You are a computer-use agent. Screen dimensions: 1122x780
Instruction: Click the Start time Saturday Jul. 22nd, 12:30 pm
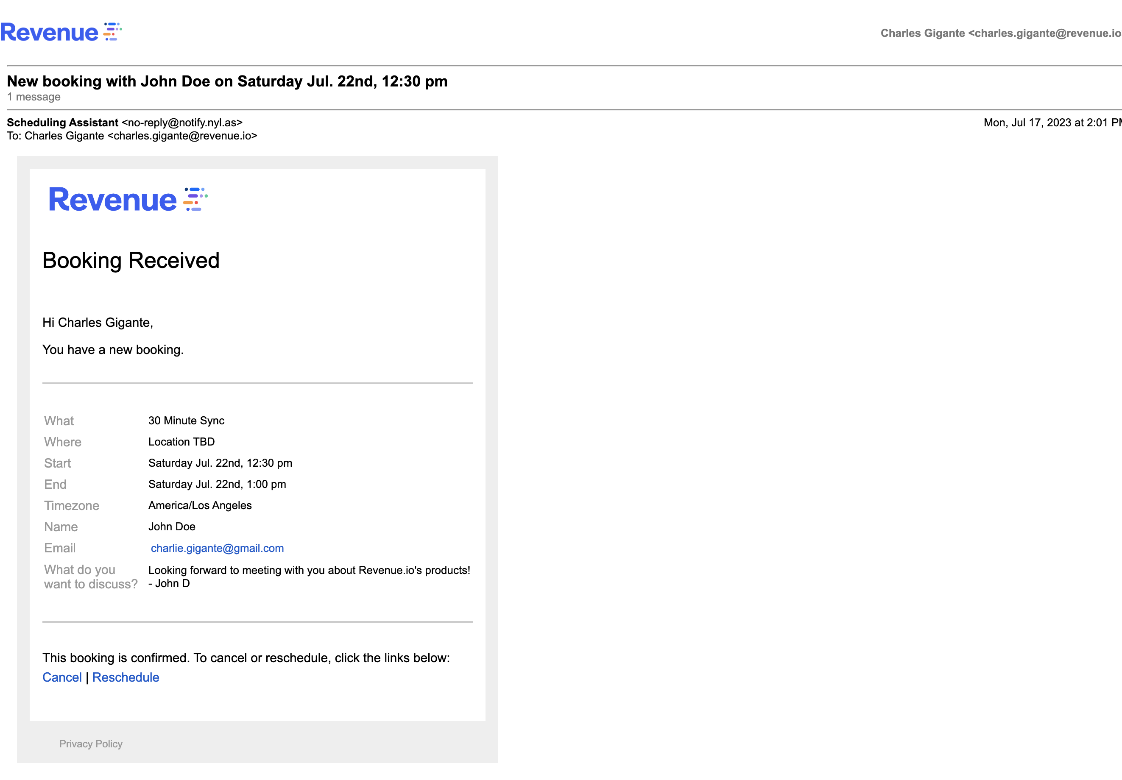[x=220, y=463]
